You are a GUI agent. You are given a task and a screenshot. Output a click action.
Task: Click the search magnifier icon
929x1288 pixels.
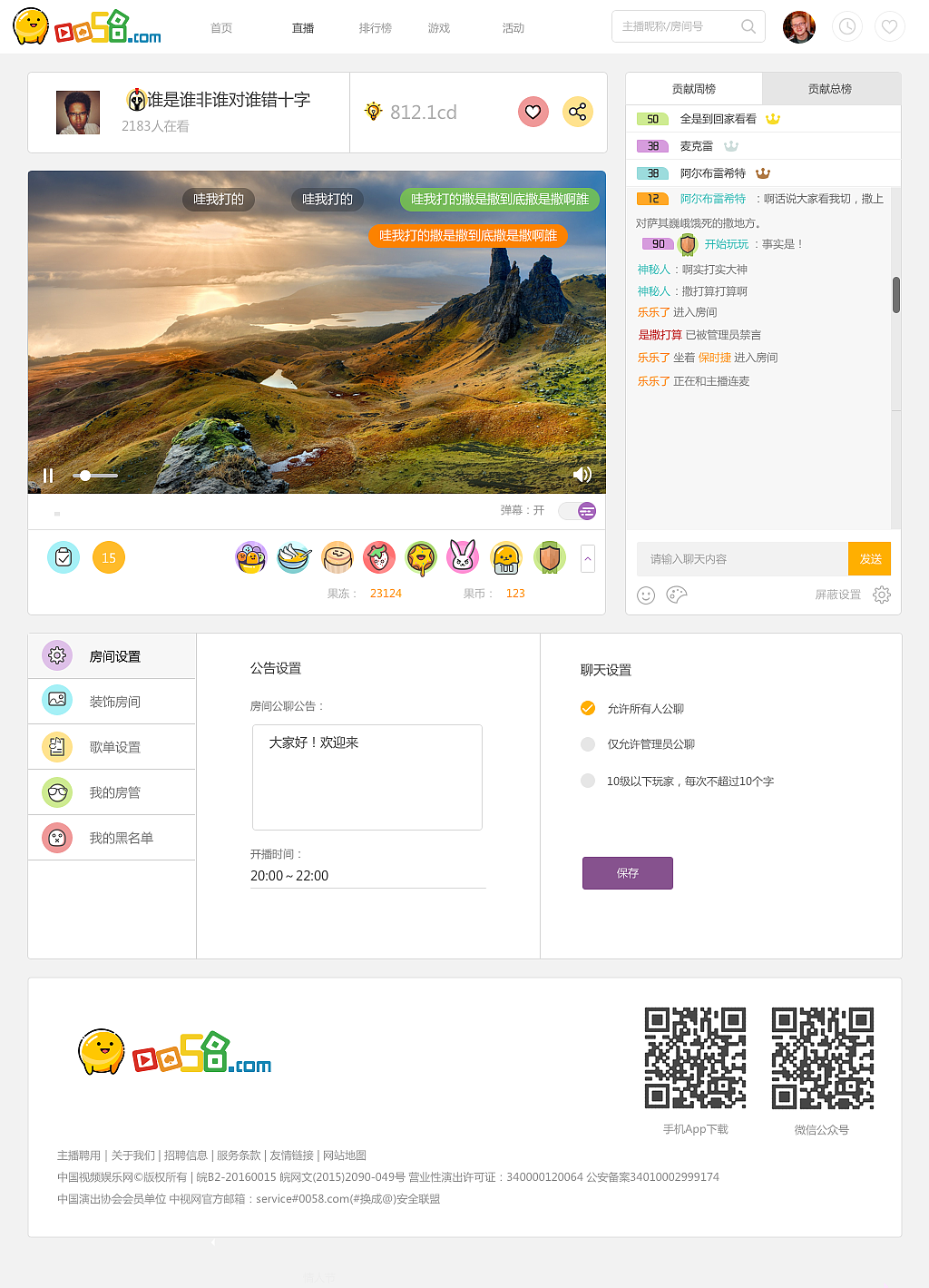(x=748, y=26)
